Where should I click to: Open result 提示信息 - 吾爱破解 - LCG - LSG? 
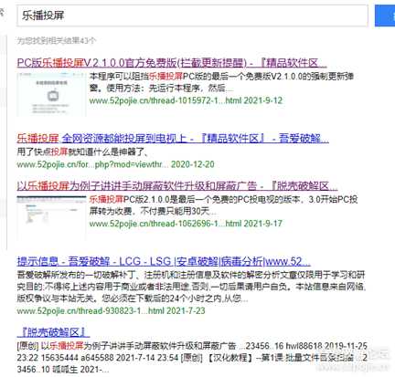164,261
